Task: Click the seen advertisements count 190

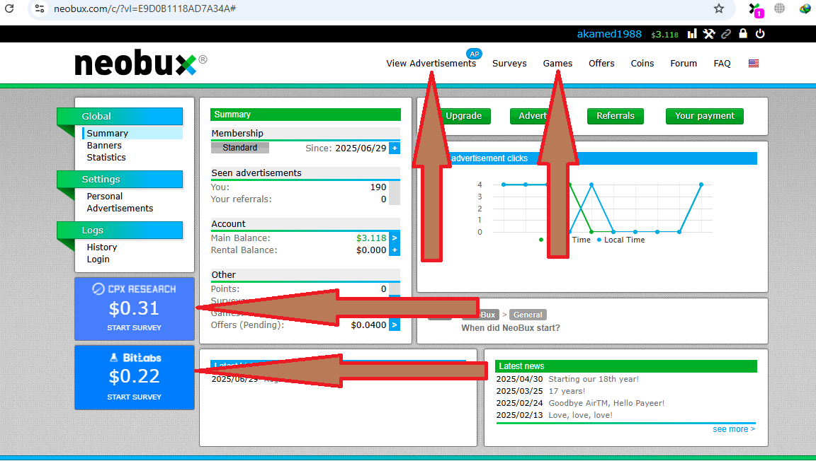Action: tap(378, 187)
